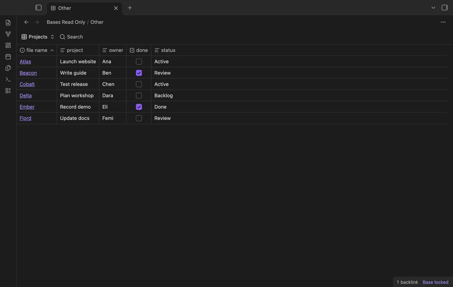The width and height of the screenshot is (453, 287).
Task: Open the Cobalt file link
Action: pyautogui.click(x=27, y=84)
